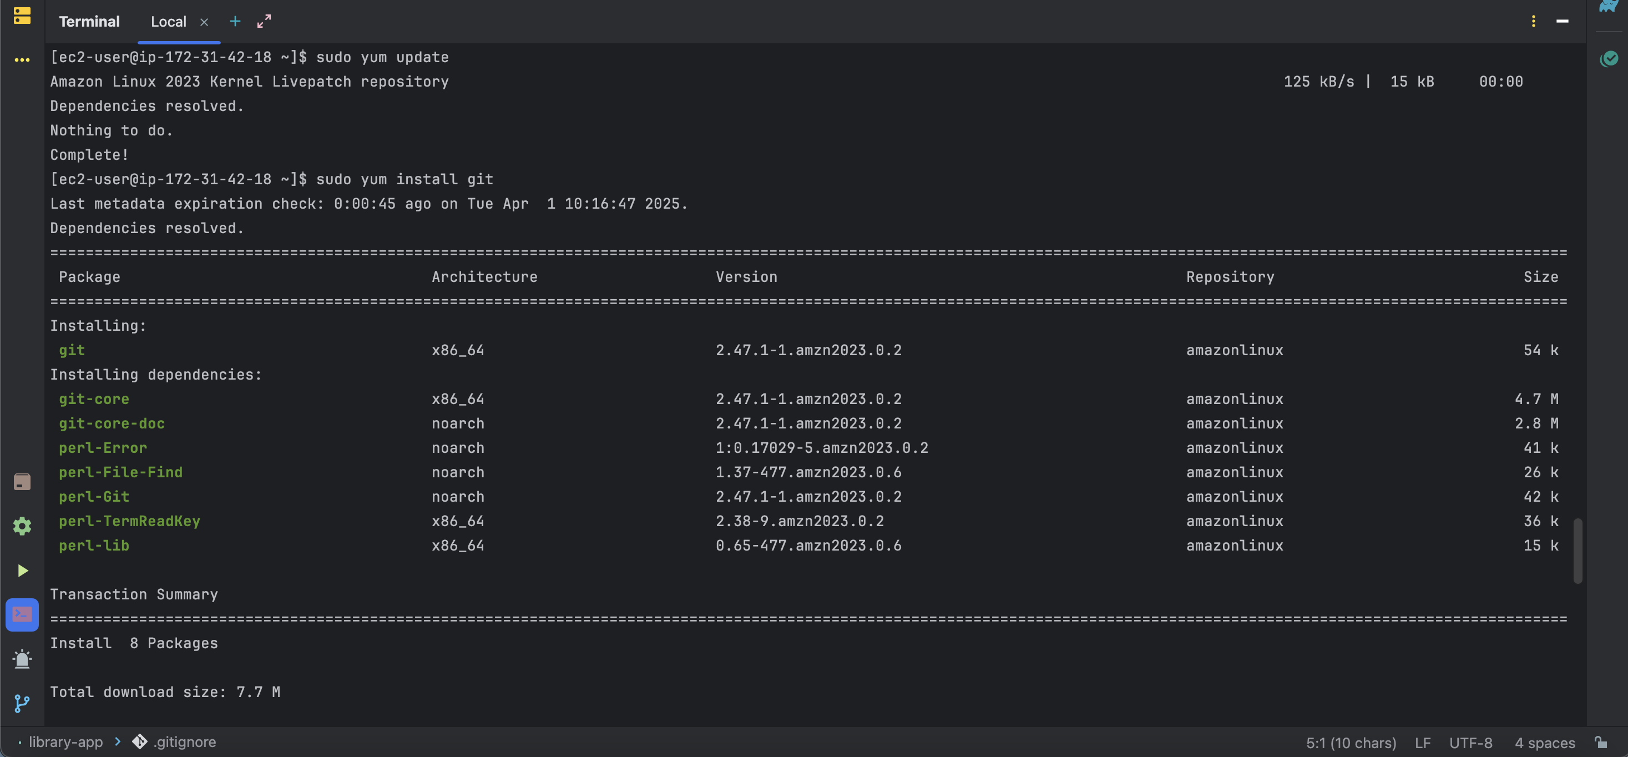Open the Gradle elephant tool window

(x=1609, y=6)
